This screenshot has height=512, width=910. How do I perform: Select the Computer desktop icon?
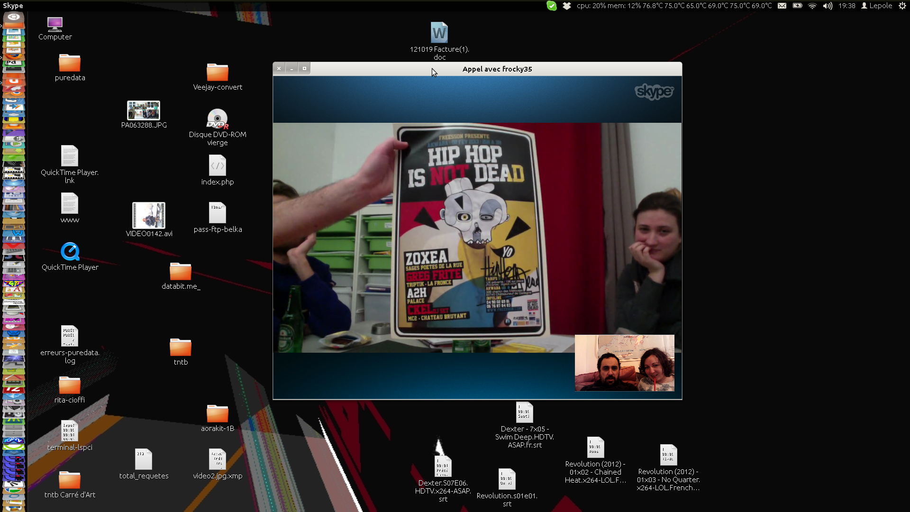click(x=55, y=24)
